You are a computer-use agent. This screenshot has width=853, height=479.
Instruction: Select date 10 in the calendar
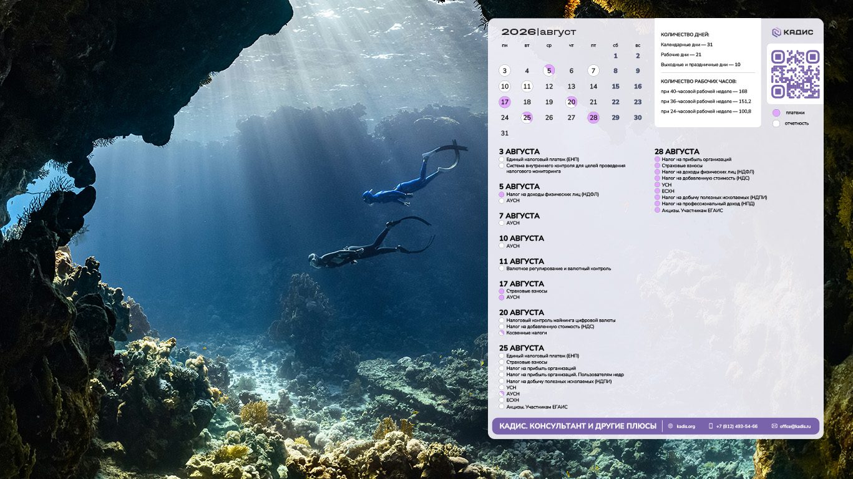tap(505, 86)
